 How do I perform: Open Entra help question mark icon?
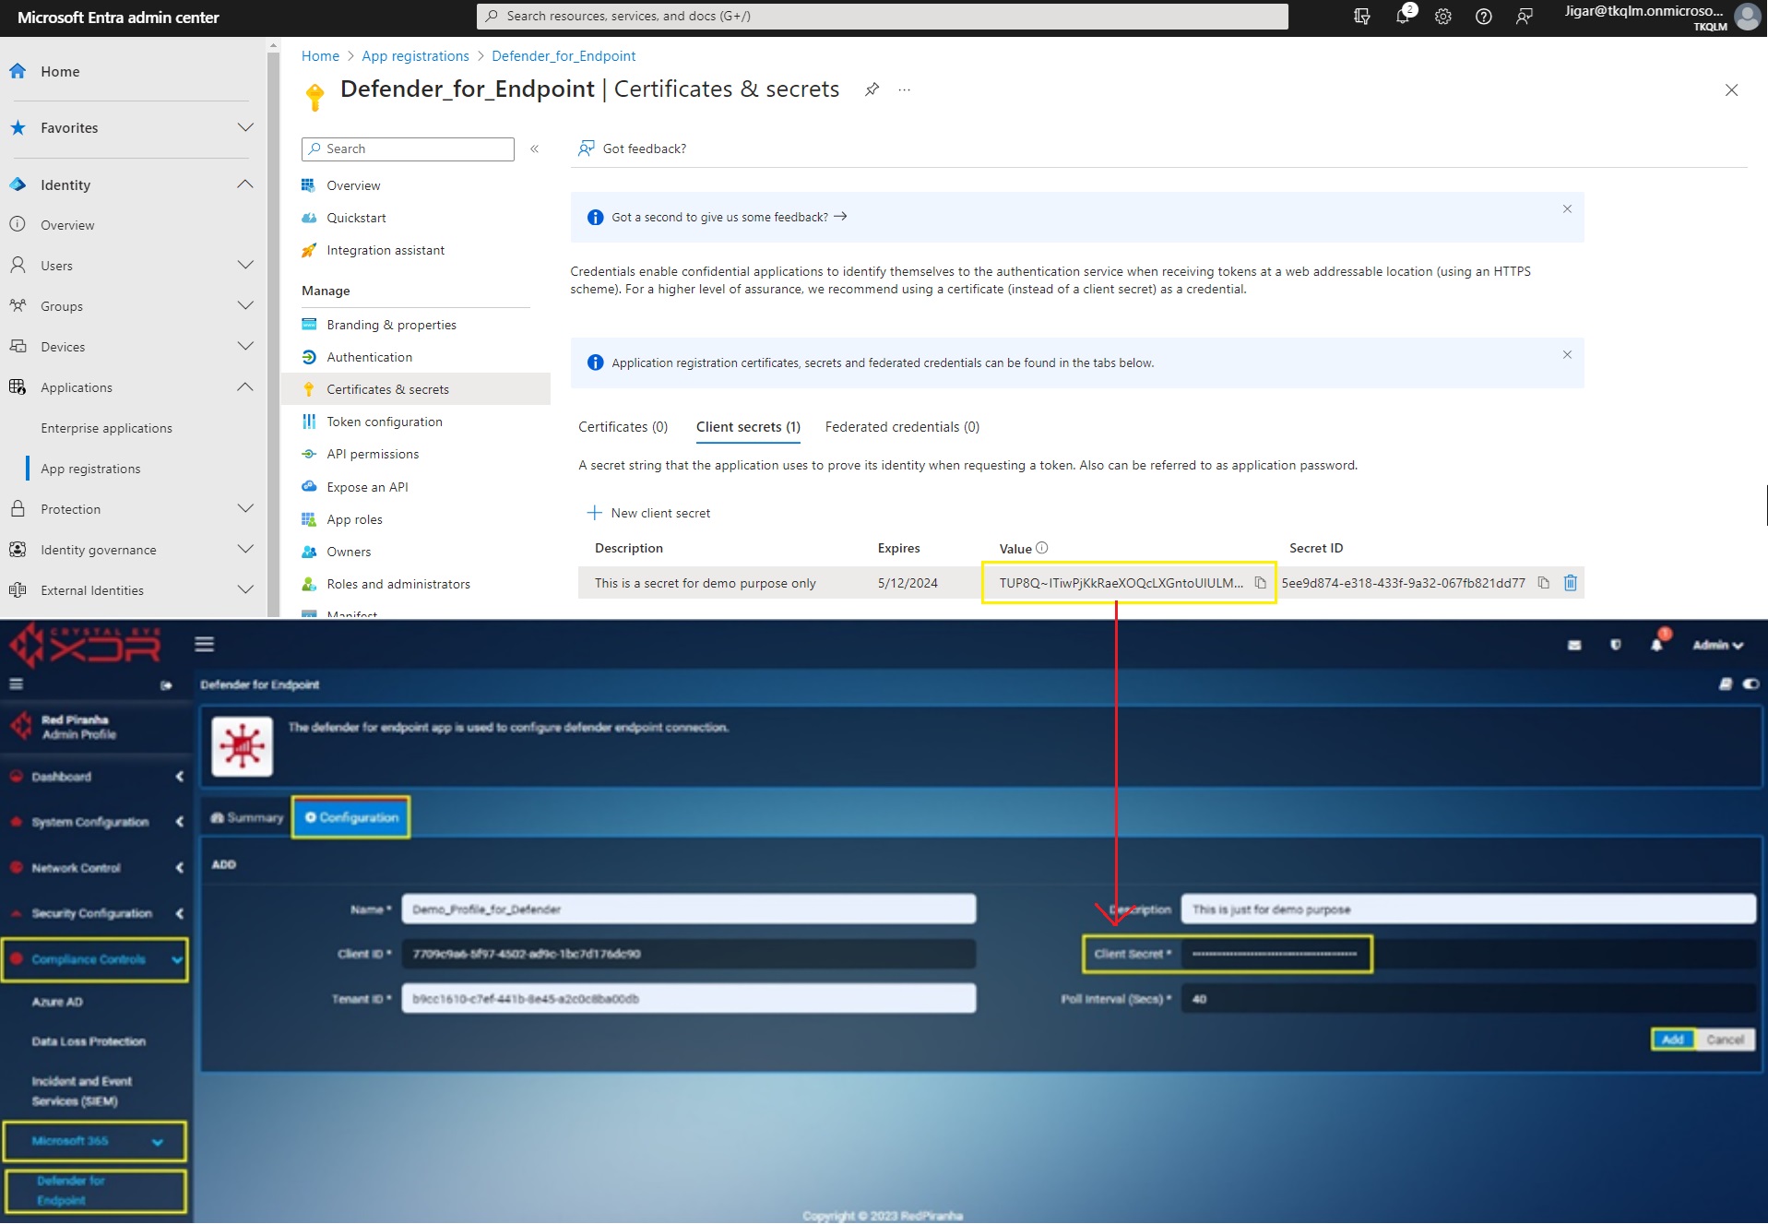pyautogui.click(x=1484, y=17)
